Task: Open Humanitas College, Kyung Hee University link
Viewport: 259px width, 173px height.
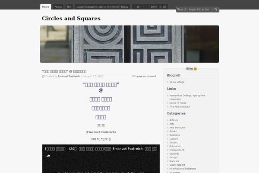Action: click(x=187, y=97)
